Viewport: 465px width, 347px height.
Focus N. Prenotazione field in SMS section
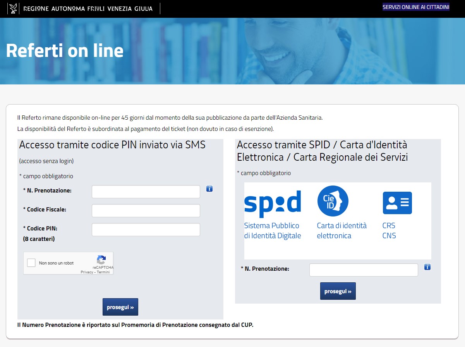tap(146, 192)
